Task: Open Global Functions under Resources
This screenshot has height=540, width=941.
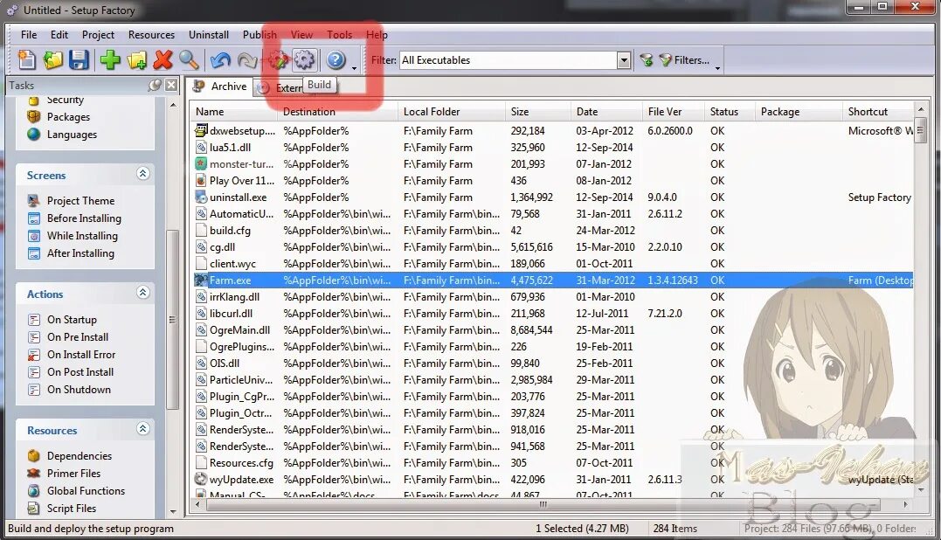Action: (x=86, y=490)
